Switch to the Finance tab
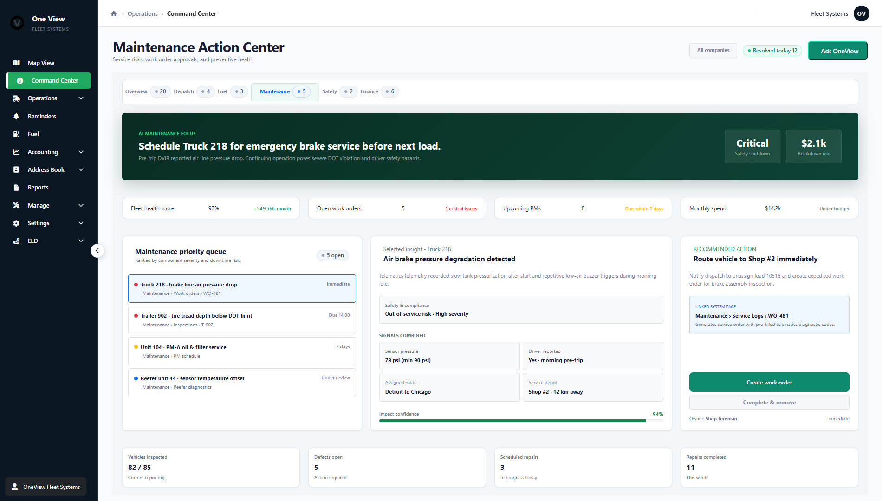 379,91
